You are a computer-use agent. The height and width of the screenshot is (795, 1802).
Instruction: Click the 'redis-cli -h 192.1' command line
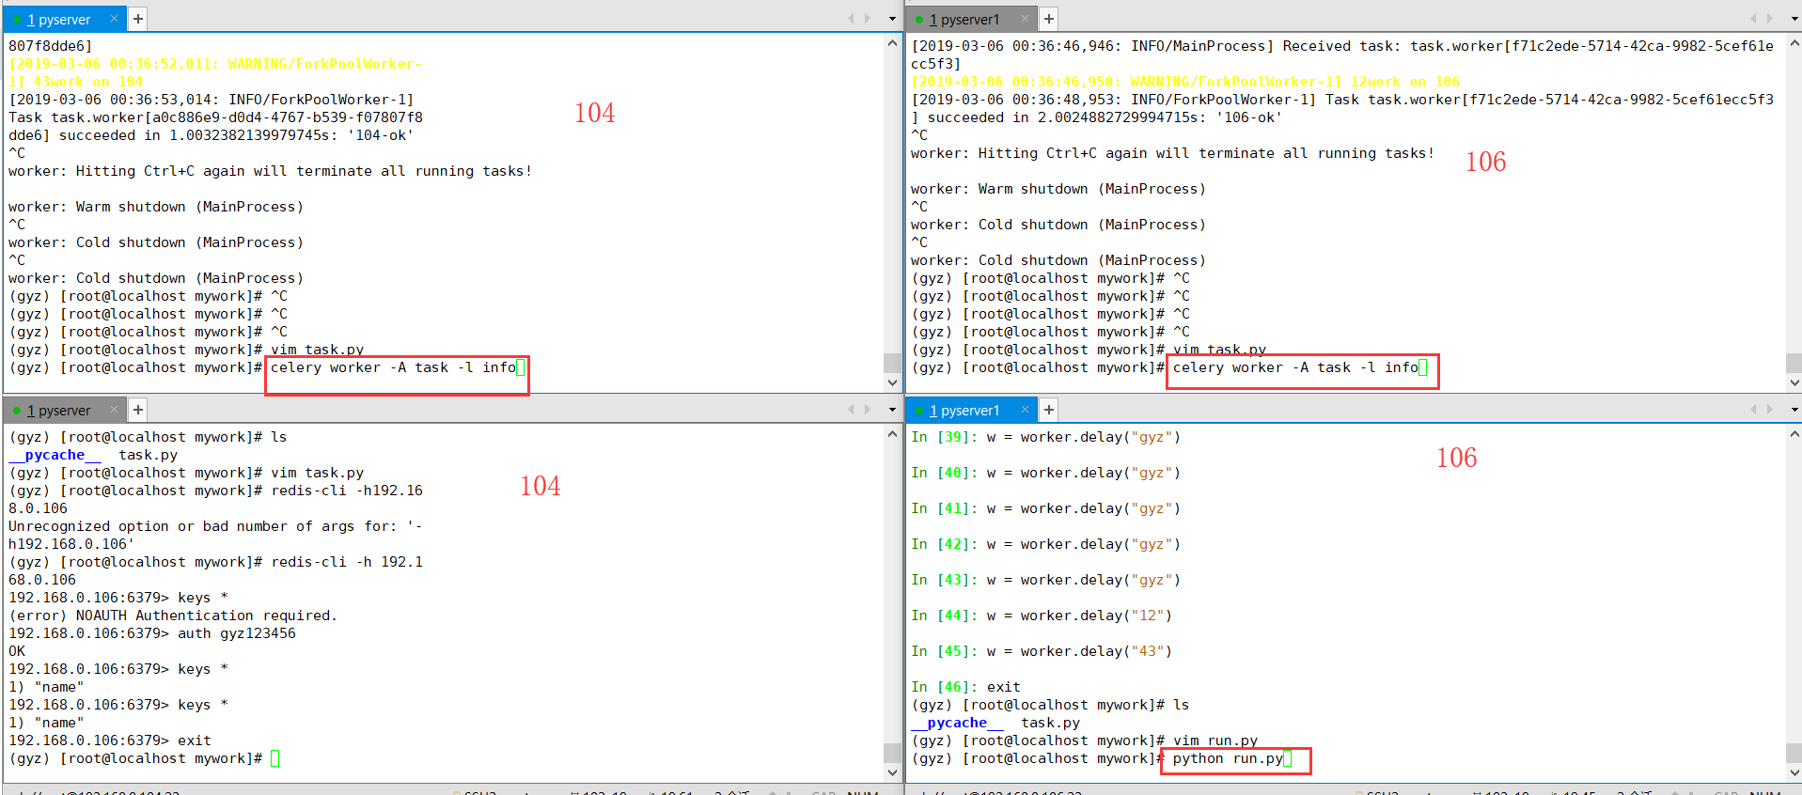pyautogui.click(x=216, y=562)
